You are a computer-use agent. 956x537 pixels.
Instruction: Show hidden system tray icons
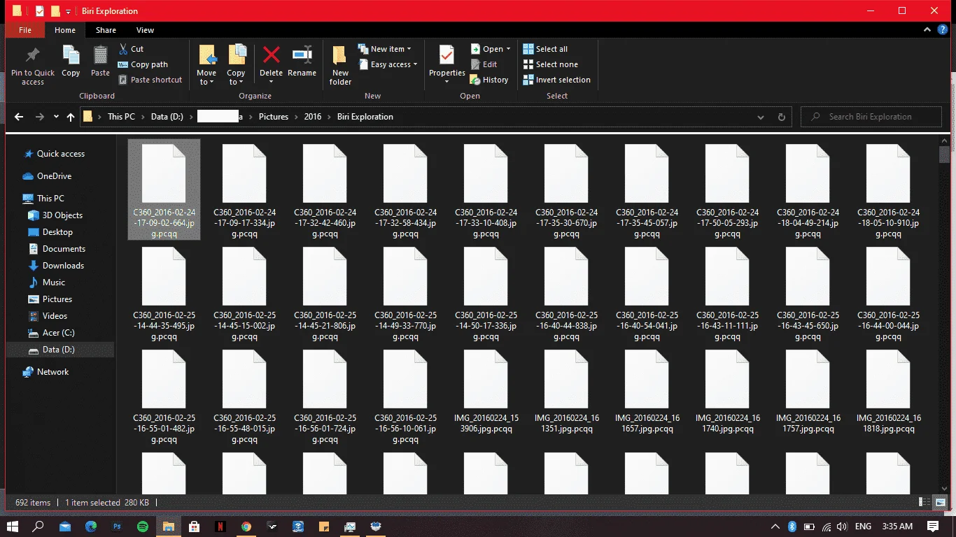pyautogui.click(x=775, y=526)
